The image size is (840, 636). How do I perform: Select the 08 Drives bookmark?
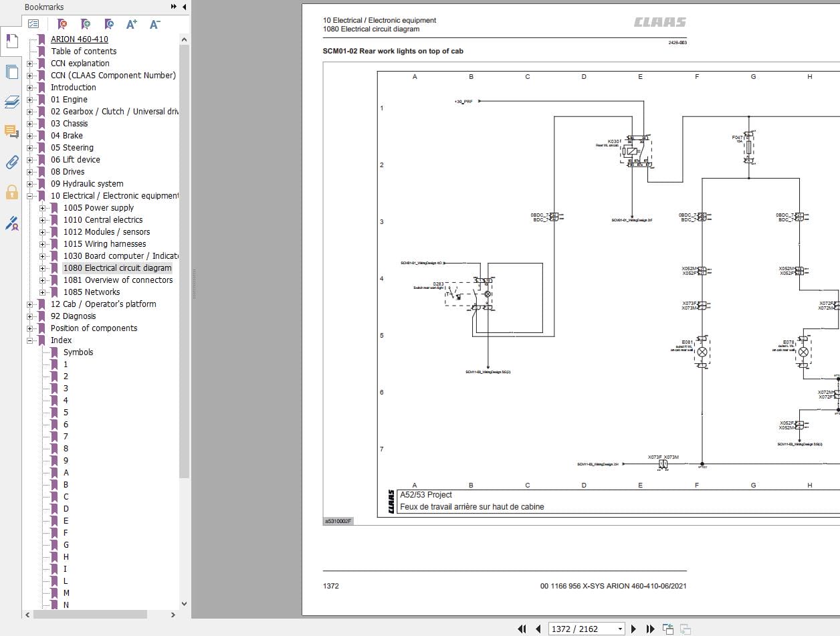pyautogui.click(x=68, y=172)
